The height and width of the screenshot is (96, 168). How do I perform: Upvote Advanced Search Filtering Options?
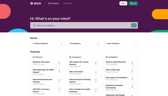96,81
